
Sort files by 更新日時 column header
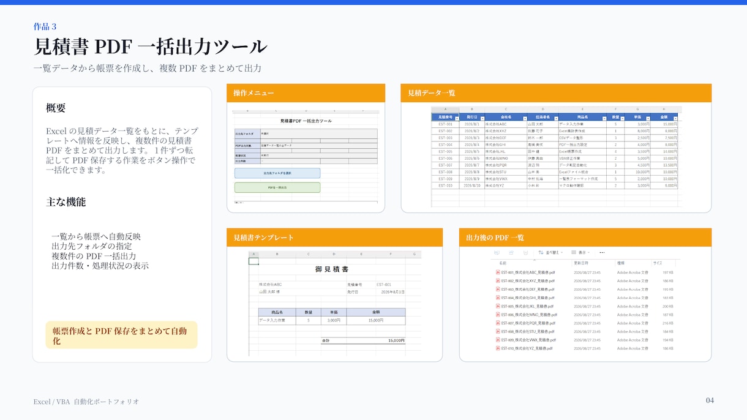[x=581, y=263]
